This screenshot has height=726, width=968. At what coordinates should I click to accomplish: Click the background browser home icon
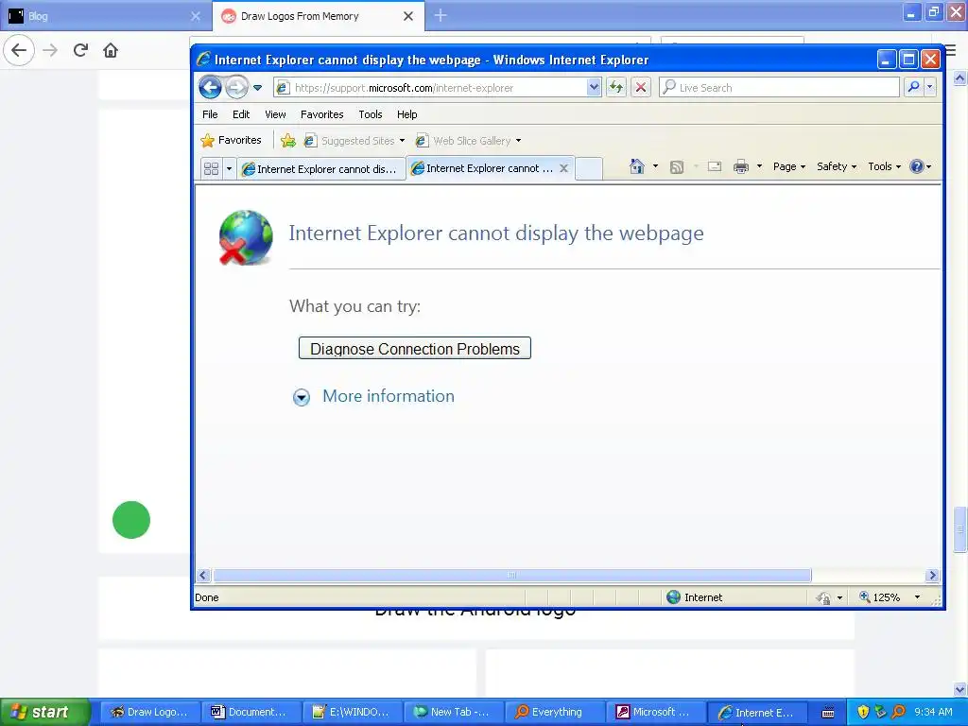pyautogui.click(x=111, y=50)
